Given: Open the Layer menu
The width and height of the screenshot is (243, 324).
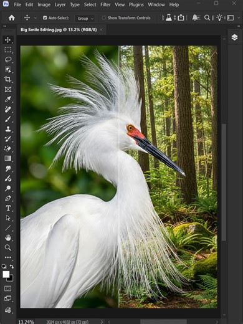Looking at the screenshot, I should pyautogui.click(x=60, y=4).
